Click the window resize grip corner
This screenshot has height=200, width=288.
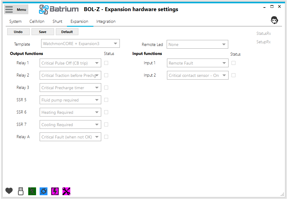[x=282, y=194]
